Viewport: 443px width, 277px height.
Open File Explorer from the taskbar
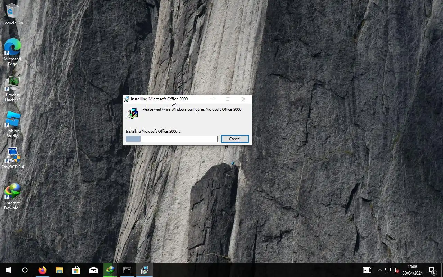pyautogui.click(x=60, y=270)
